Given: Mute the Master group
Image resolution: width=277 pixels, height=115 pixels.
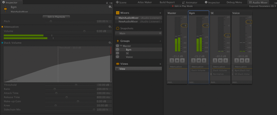Looking at the screenshot, I should click(177, 61).
